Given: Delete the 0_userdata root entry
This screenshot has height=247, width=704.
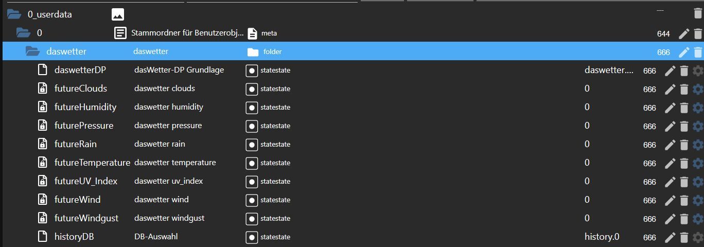Looking at the screenshot, I should [698, 14].
